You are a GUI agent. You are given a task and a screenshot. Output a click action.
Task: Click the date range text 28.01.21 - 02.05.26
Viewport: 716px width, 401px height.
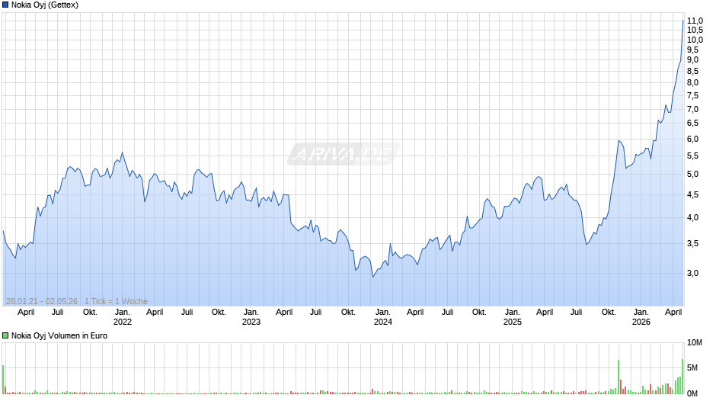pyautogui.click(x=42, y=301)
